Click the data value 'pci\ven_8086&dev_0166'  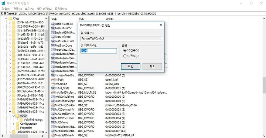(121, 105)
